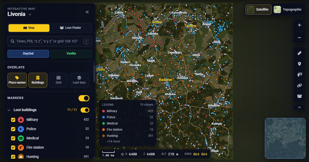Collapse the map tools with up chevron

coord(299,107)
